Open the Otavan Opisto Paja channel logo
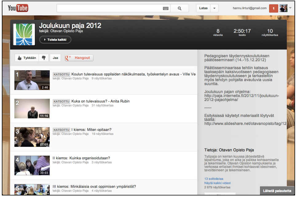This screenshot has width=296, height=197. [24, 34]
